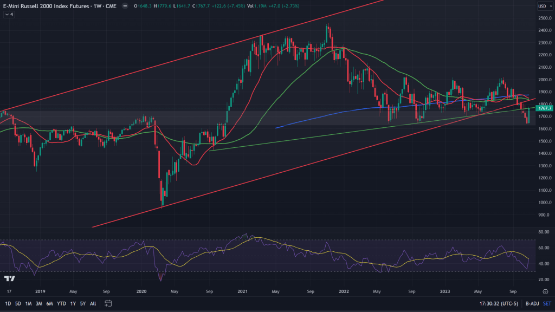555x312 pixels.
Task: Switch to the 3M date range
Action: click(40, 303)
